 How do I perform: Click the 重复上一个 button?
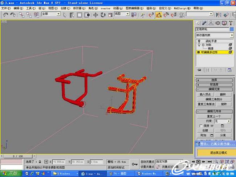coord(214,116)
